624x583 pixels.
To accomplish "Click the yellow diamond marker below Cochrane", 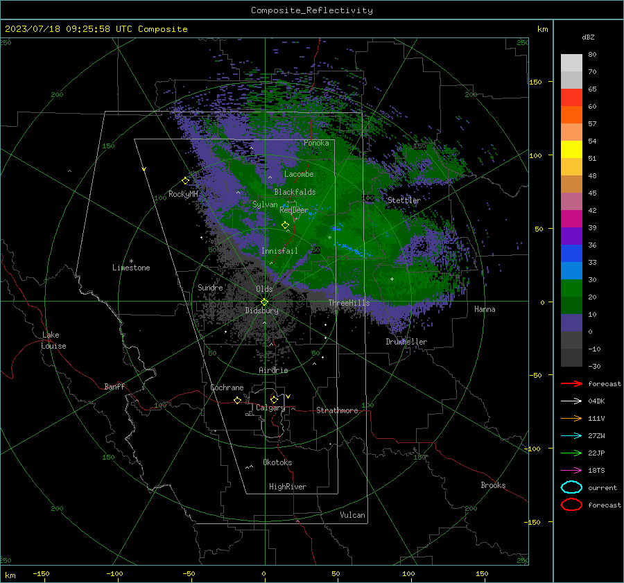I will click(x=237, y=400).
